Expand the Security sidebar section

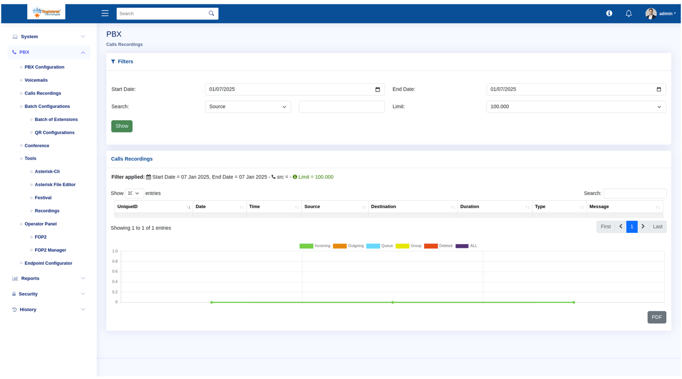pos(49,294)
